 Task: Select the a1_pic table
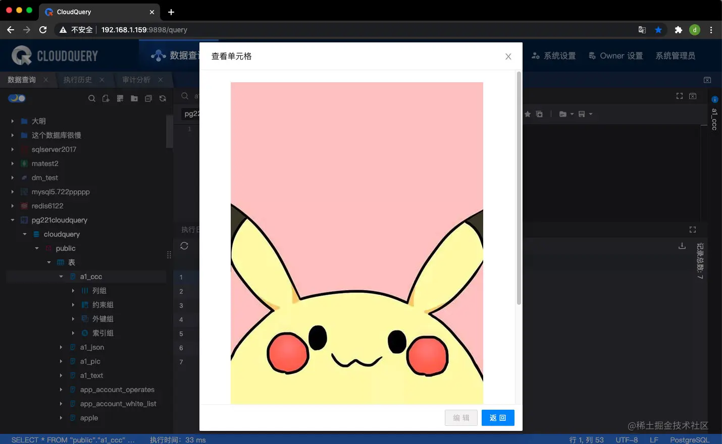pyautogui.click(x=90, y=361)
